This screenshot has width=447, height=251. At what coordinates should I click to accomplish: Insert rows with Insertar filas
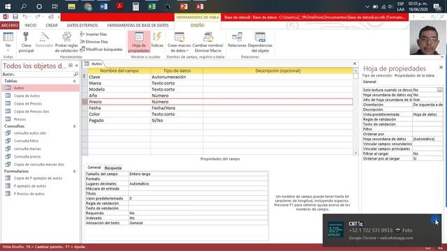pos(94,34)
